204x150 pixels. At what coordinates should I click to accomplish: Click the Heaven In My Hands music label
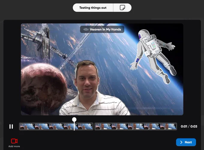(x=102, y=30)
